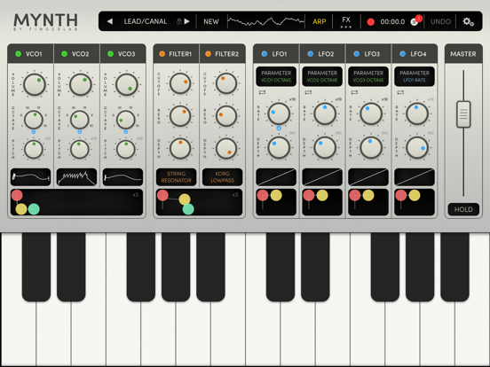The width and height of the screenshot is (490, 367).
Task: Select the filter envelope yellow node
Action: pos(185,199)
